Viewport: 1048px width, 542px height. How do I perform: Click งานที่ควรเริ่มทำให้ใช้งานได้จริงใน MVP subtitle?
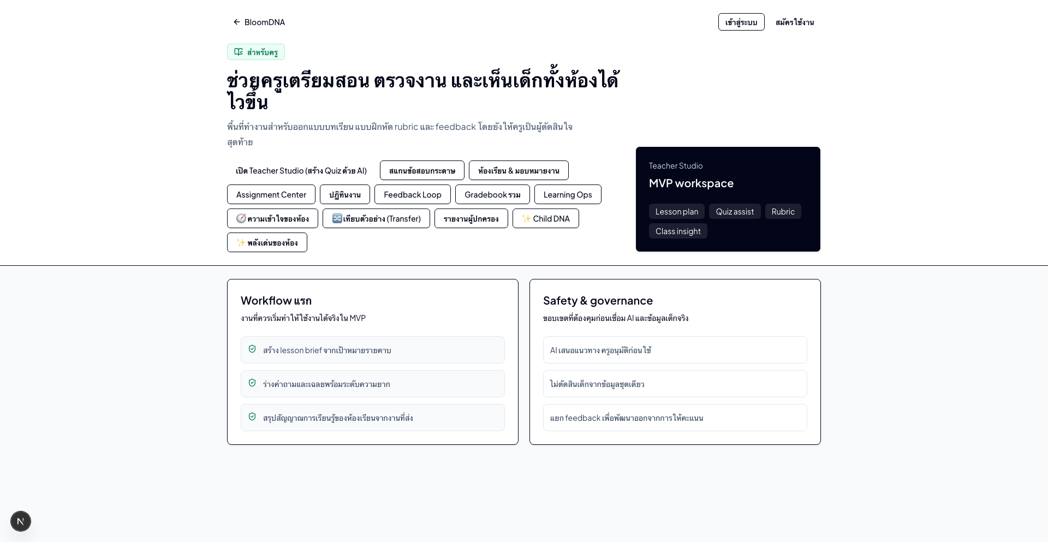(303, 318)
